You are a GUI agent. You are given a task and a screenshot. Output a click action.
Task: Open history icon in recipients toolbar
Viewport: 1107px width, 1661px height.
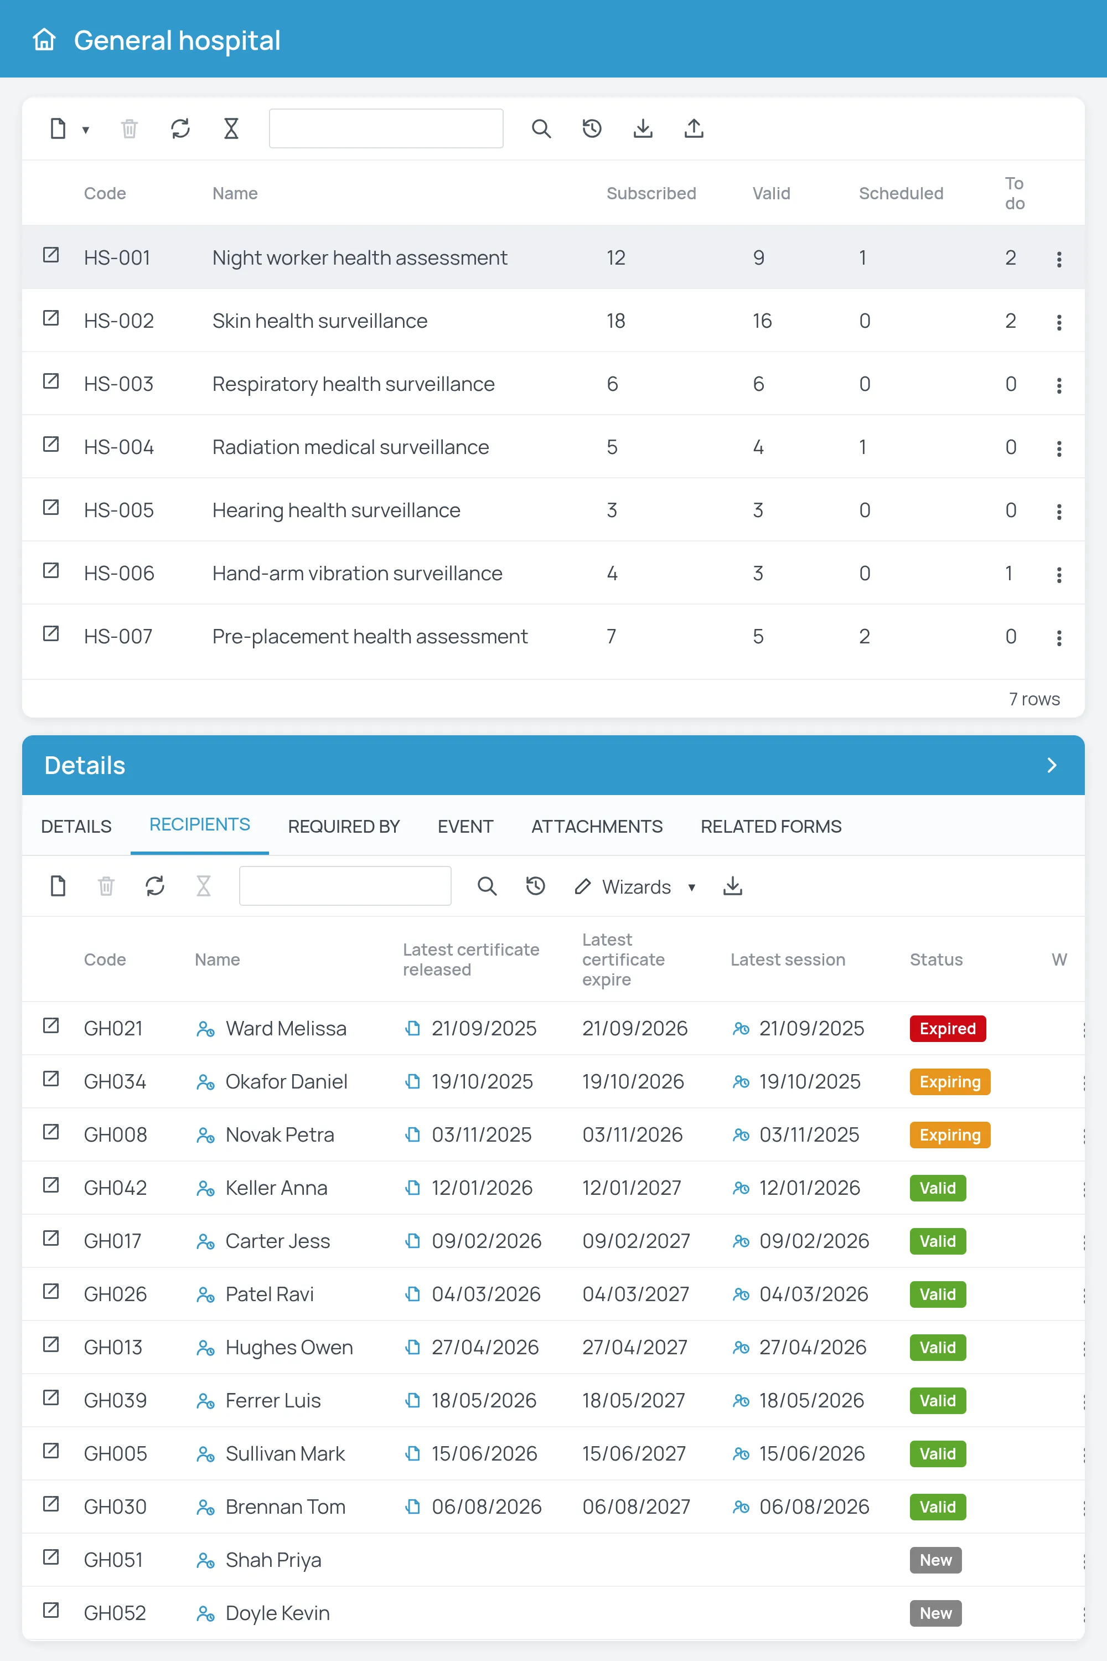(x=535, y=885)
